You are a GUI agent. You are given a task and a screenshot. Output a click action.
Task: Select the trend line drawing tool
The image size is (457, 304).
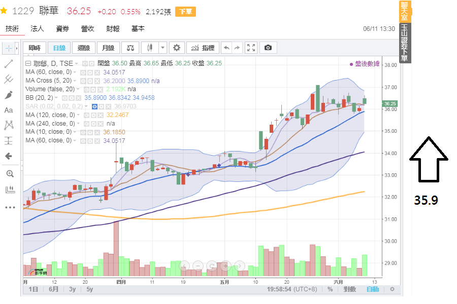pyautogui.click(x=9, y=64)
